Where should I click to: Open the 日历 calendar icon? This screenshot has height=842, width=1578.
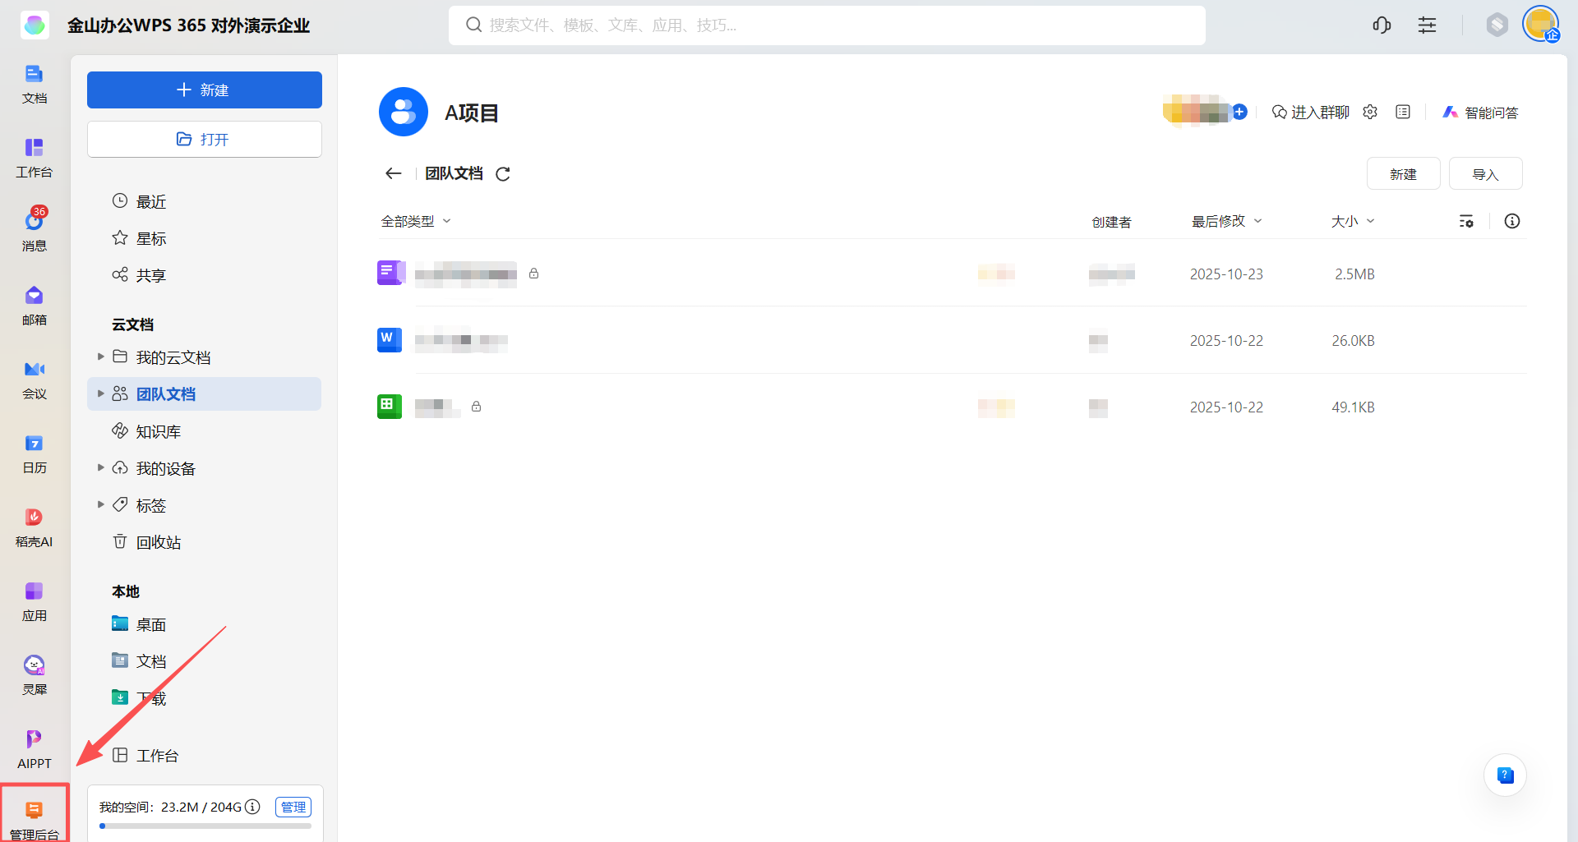[34, 453]
